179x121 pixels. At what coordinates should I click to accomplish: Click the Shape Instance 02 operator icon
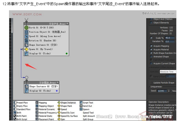pyautogui.click(x=27, y=87)
